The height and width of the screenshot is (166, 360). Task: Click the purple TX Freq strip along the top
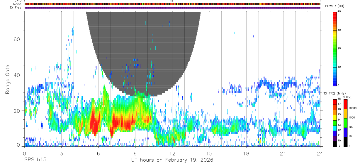172,8
